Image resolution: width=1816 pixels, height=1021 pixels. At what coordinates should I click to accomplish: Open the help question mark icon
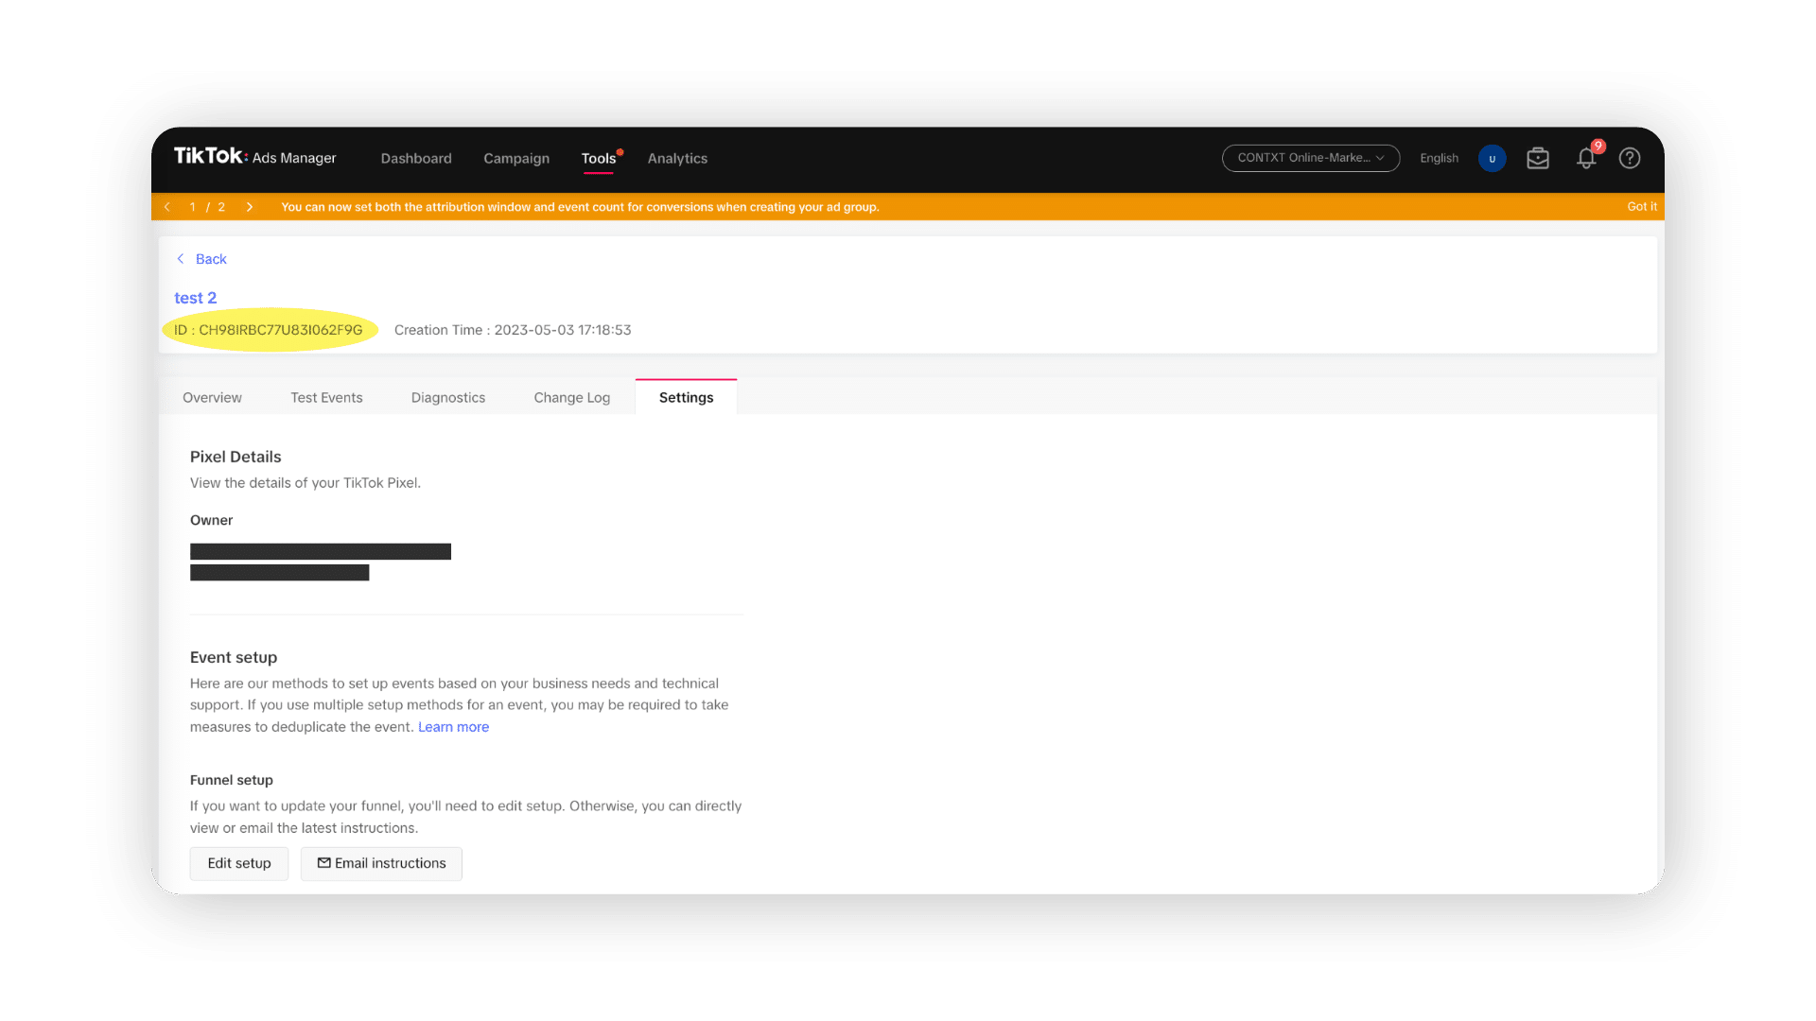point(1629,158)
